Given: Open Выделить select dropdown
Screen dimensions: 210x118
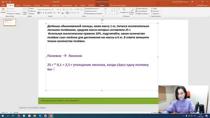Looking at the screenshot, I should pos(156,14).
